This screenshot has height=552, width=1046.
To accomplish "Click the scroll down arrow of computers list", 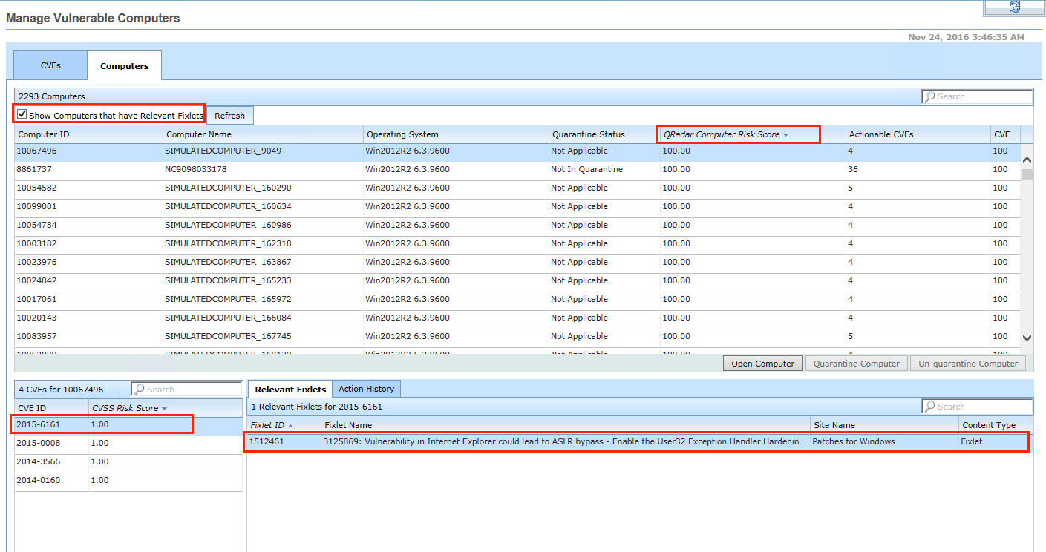I will (x=1027, y=337).
